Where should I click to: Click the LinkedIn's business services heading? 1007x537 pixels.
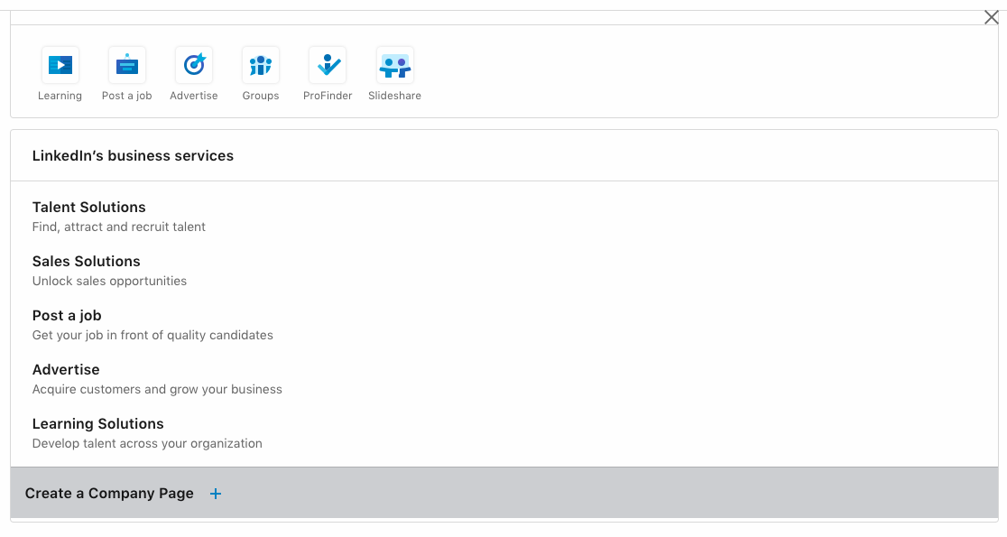tap(133, 155)
